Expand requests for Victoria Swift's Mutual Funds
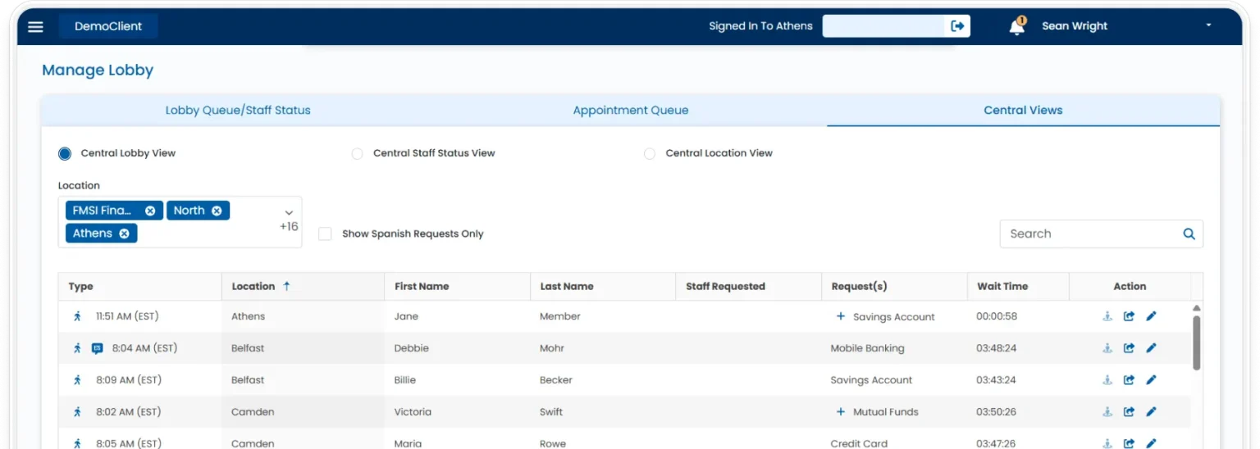 [840, 412]
